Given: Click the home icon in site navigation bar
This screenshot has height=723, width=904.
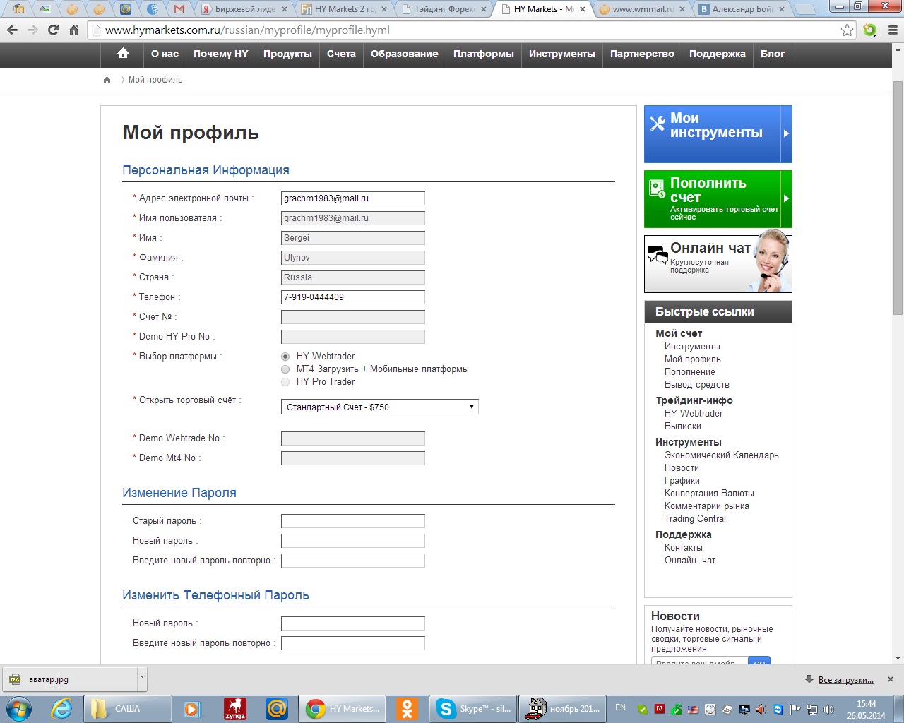Looking at the screenshot, I should point(123,54).
